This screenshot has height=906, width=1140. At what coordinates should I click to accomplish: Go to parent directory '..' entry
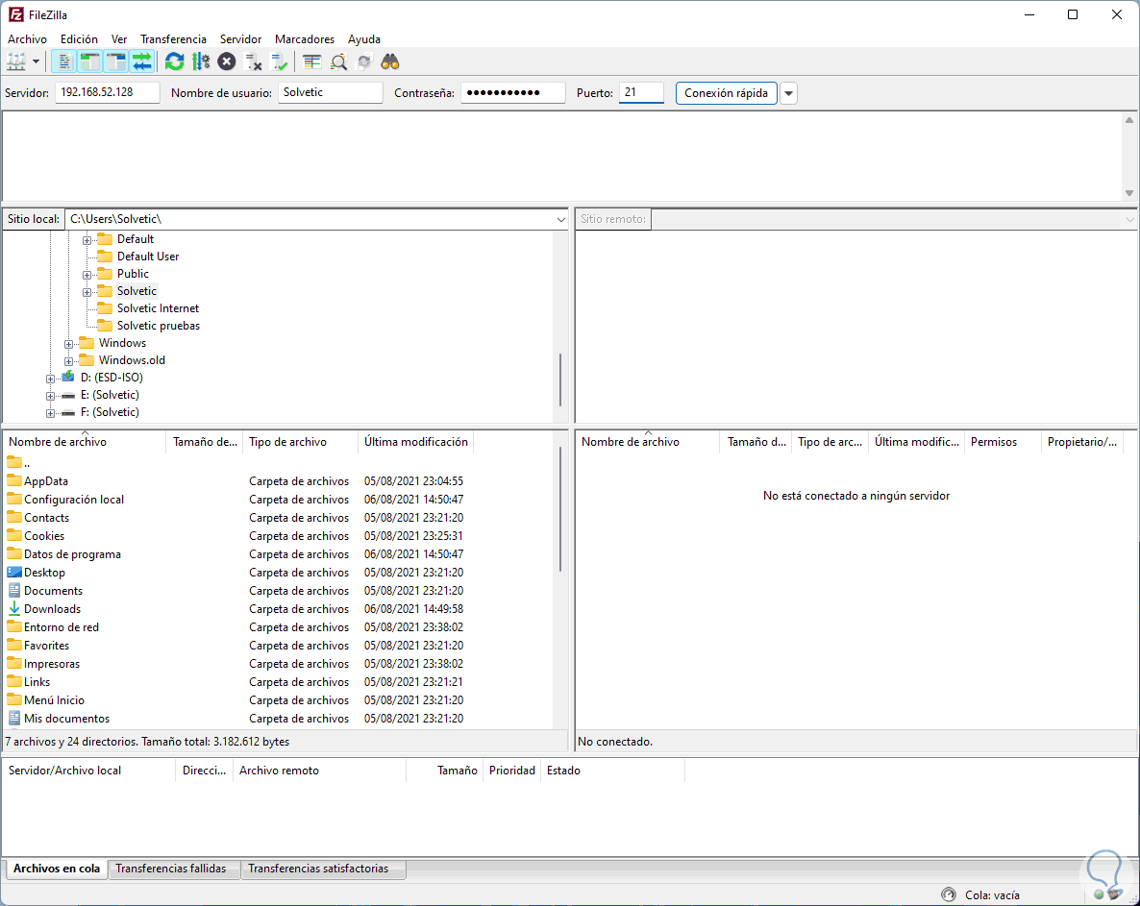tap(18, 462)
